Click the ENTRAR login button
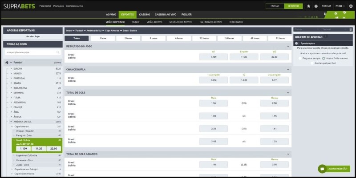Viewport: 356px width, 178px height. click(275, 6)
